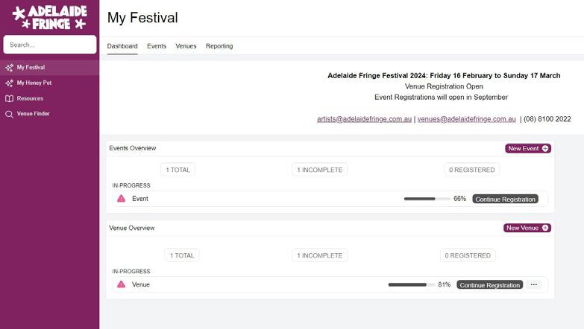Switch to the Events tab

157,46
